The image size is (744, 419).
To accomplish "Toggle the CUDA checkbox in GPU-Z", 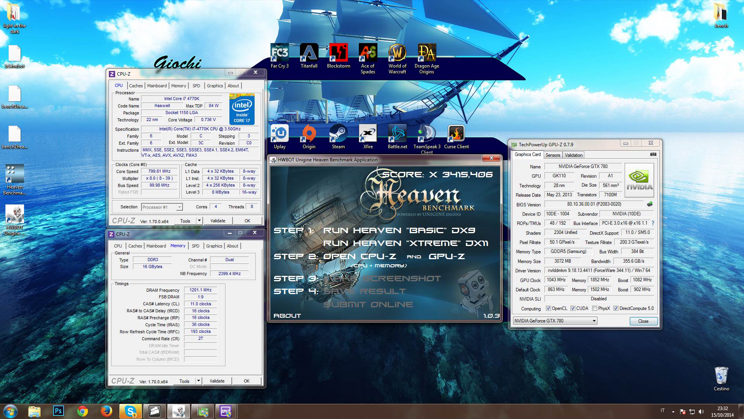I will pos(573,308).
